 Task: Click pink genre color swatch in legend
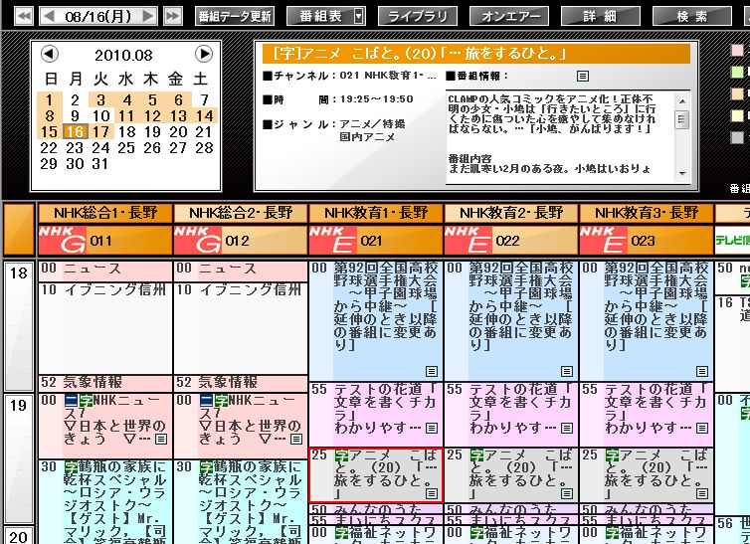pyautogui.click(x=737, y=50)
